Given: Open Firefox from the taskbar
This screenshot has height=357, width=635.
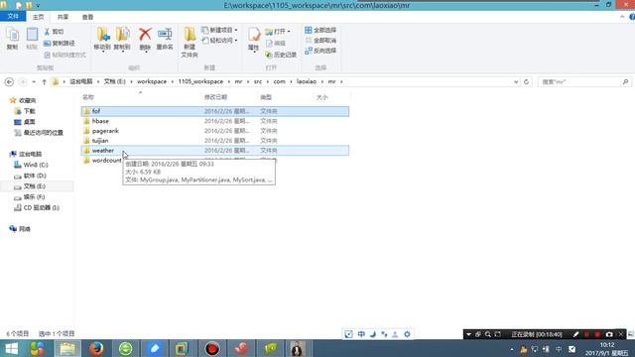Looking at the screenshot, I should click(96, 348).
